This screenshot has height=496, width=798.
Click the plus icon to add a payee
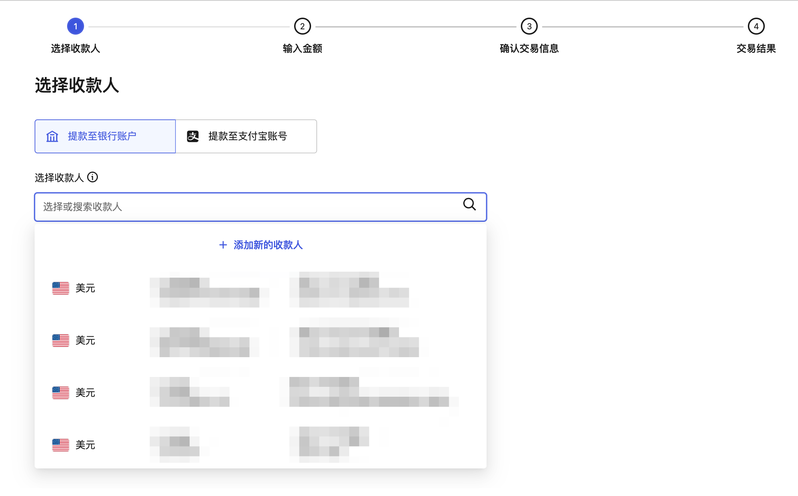coord(223,245)
